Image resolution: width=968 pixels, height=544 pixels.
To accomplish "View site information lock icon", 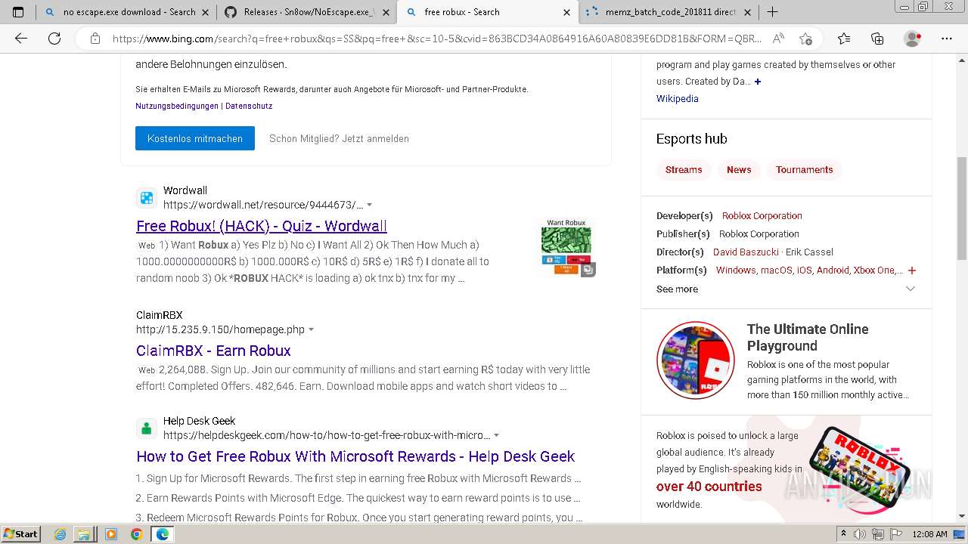I will (95, 39).
